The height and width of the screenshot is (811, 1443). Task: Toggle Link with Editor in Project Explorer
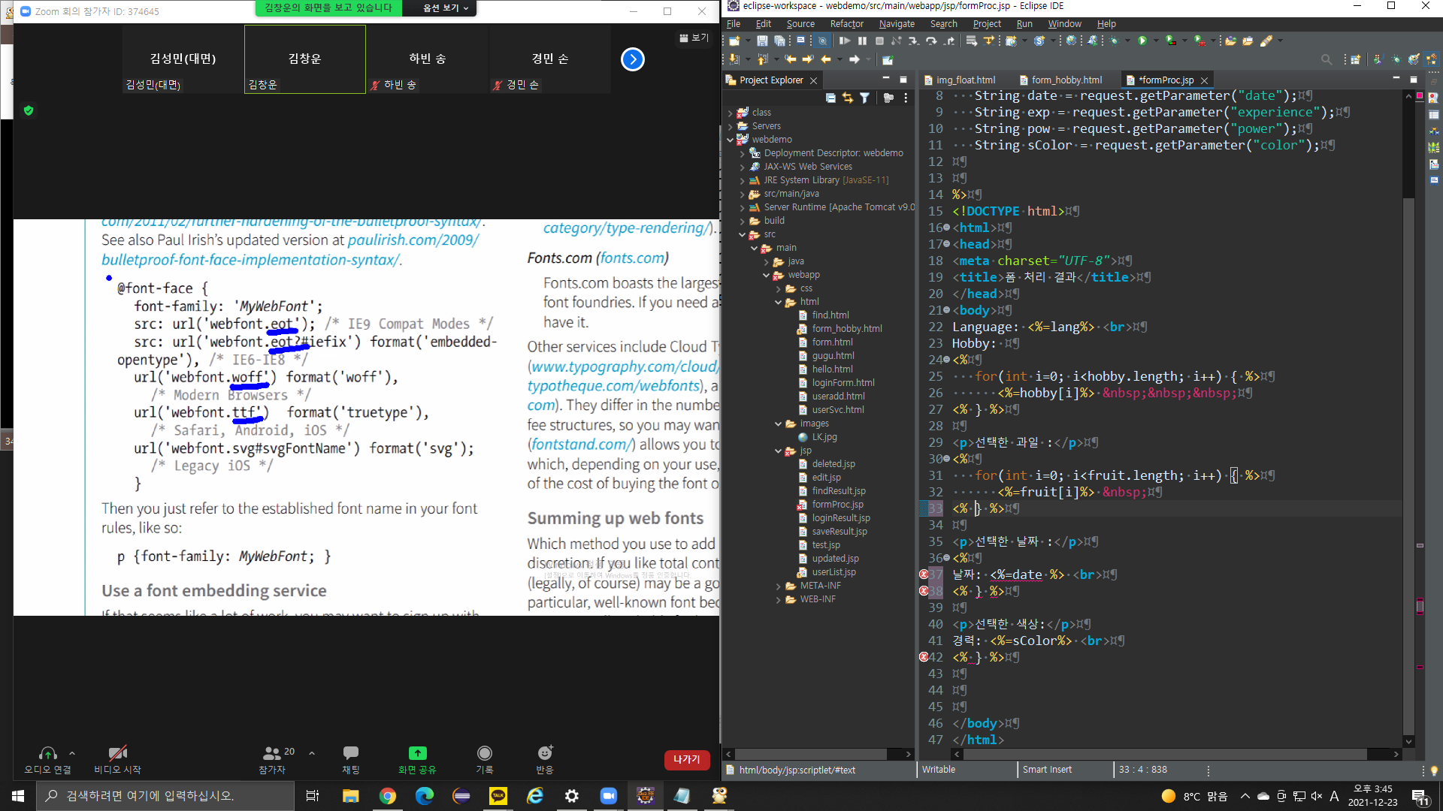(x=848, y=98)
